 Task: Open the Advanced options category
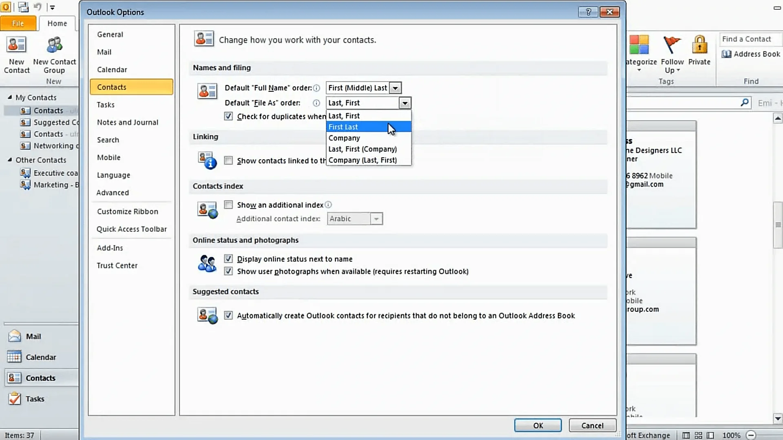tap(131, 193)
